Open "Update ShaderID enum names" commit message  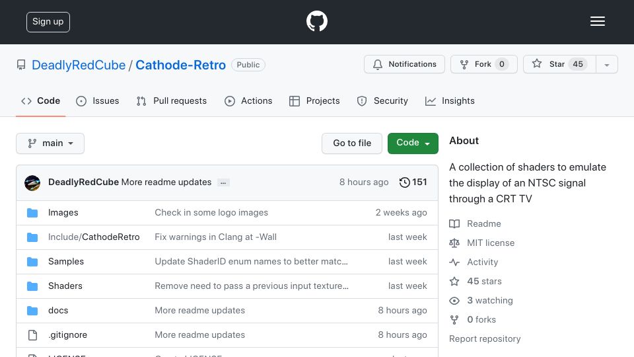tap(251, 262)
